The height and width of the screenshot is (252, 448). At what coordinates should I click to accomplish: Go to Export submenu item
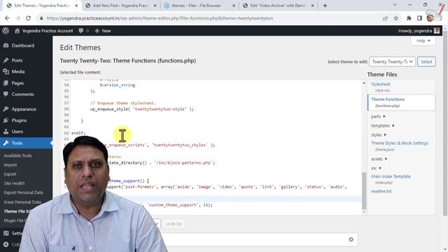[x=10, y=174]
